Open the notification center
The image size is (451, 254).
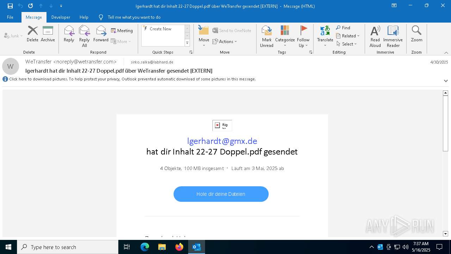(439, 247)
